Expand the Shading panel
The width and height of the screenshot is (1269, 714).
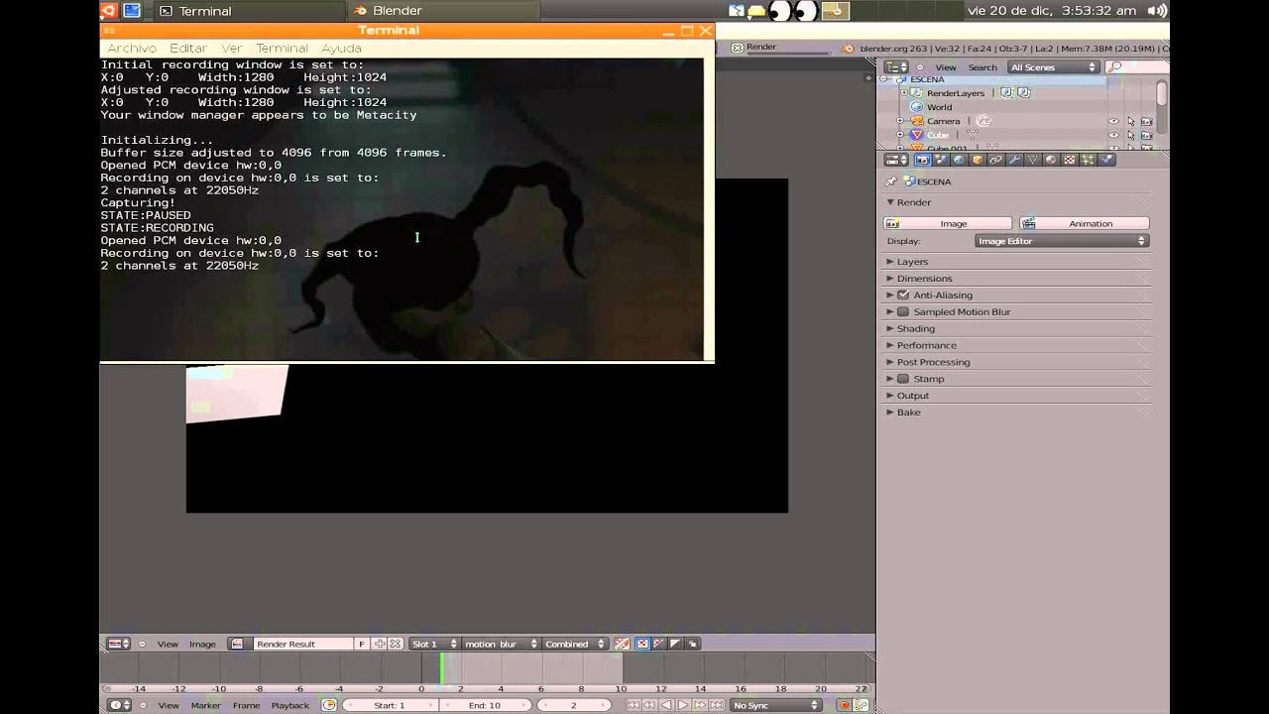tap(915, 329)
